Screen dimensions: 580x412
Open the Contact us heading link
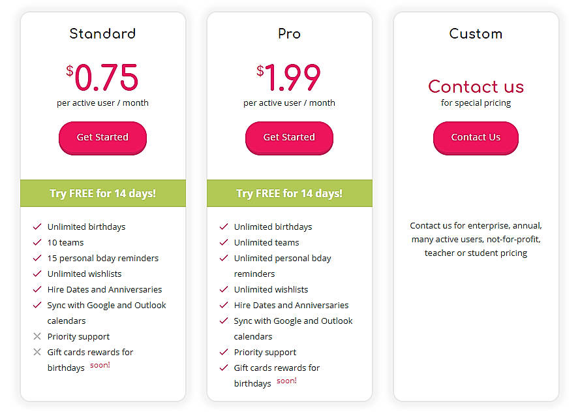(476, 87)
